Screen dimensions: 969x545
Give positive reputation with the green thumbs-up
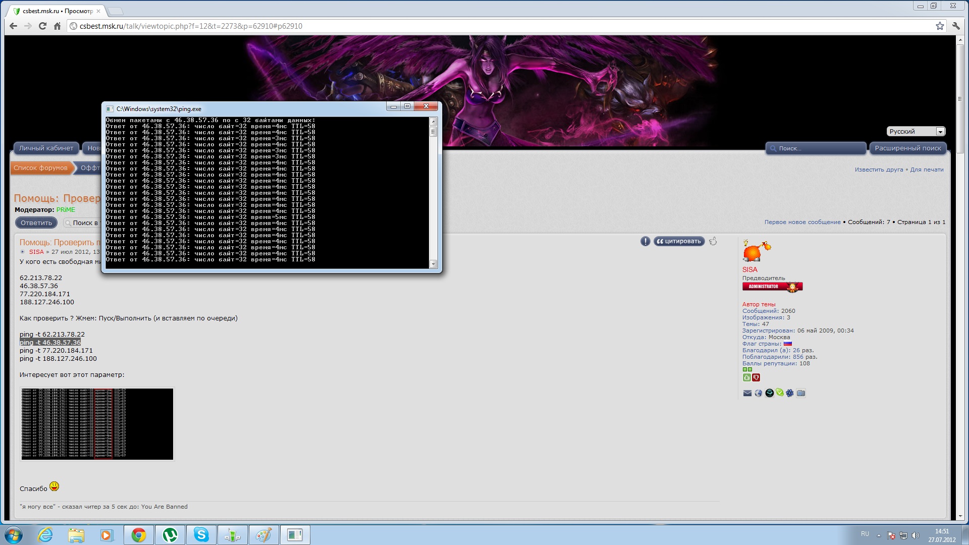tap(746, 377)
